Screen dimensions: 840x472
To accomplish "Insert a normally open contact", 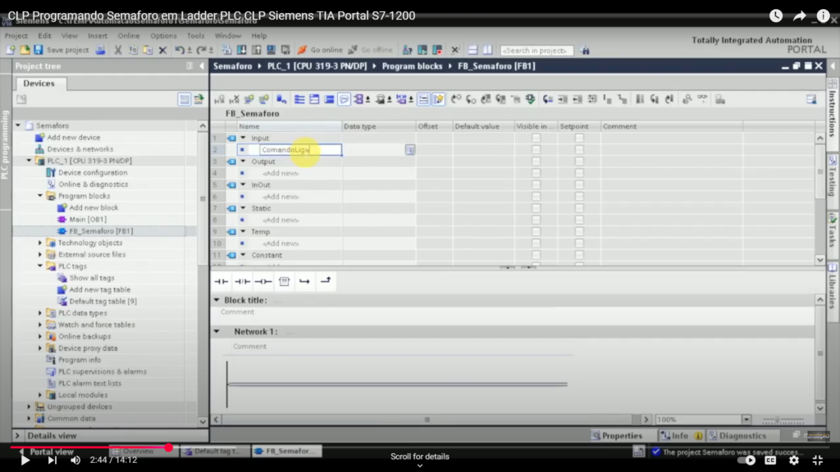I will pos(221,281).
